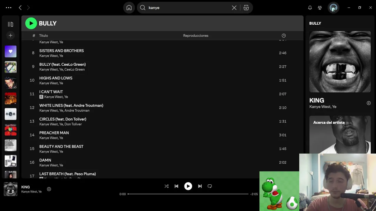Open Don Toliver artist link on track 13
Image resolution: width=376 pixels, height=211 pixels.
pos(73,124)
